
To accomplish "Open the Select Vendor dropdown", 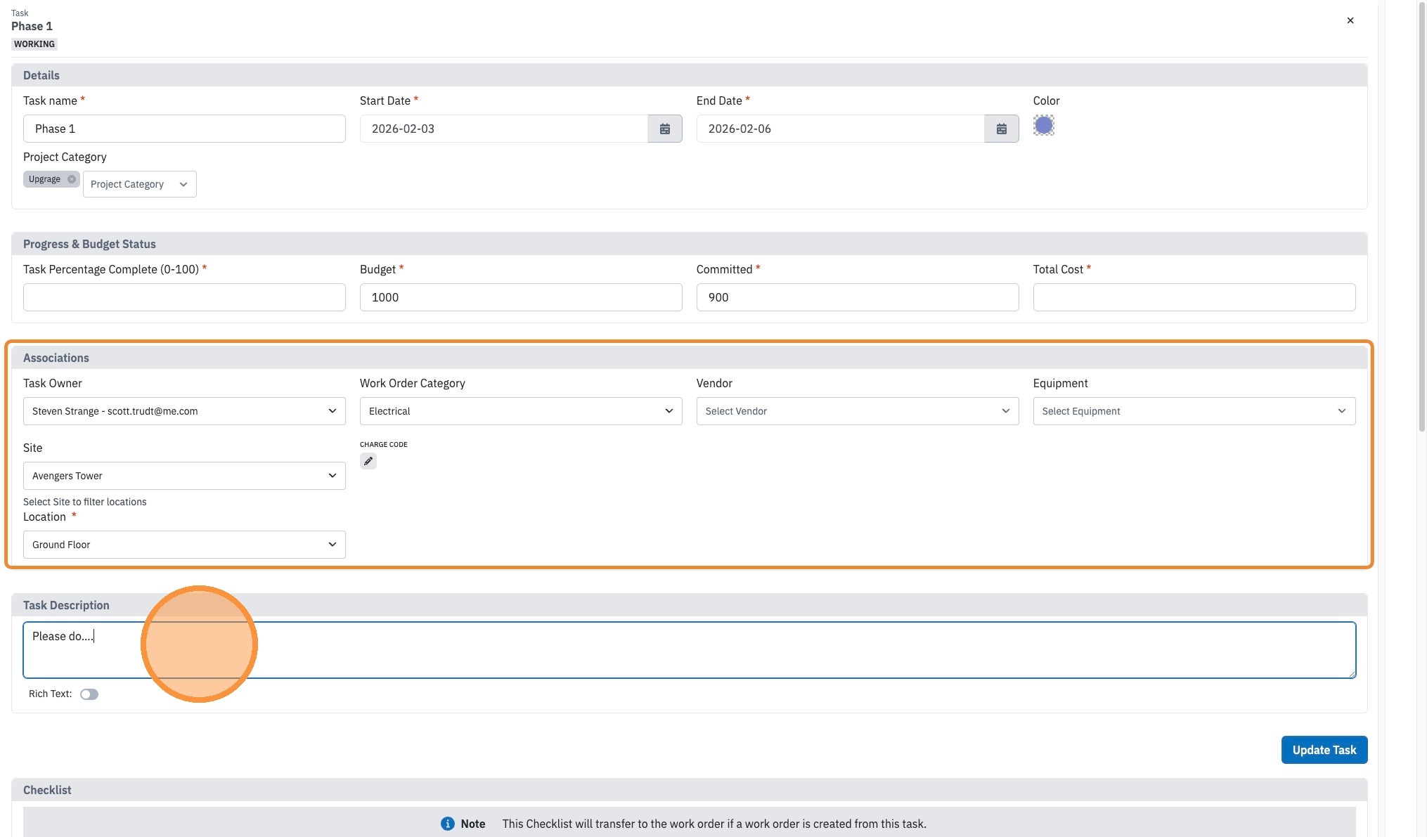I will pos(857,411).
